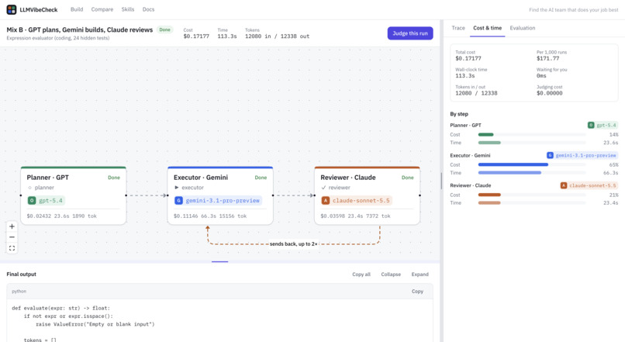Click the Claude model icon in Reviewer node
This screenshot has width=625, height=342.
click(x=326, y=201)
